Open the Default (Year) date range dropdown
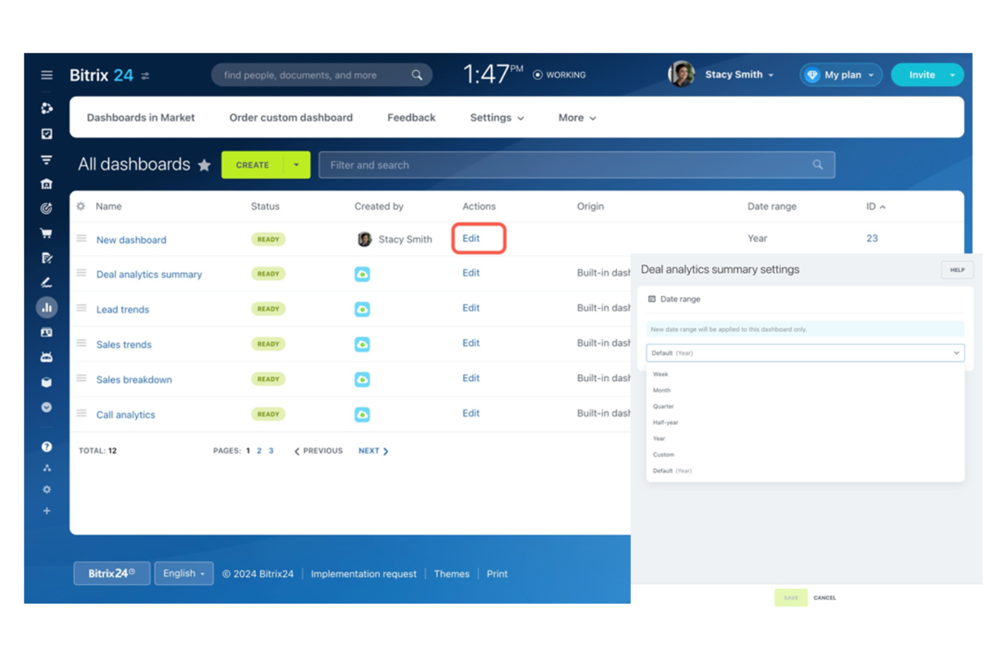The height and width of the screenshot is (669, 1004). click(805, 352)
